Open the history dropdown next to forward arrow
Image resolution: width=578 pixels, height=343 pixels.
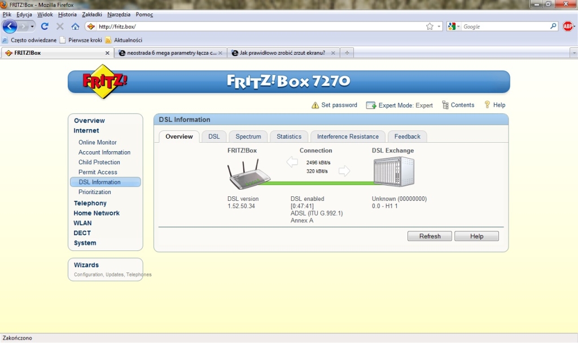tap(32, 27)
